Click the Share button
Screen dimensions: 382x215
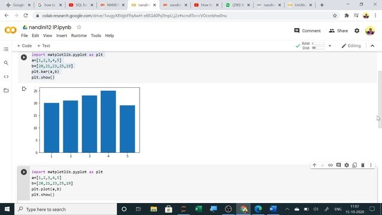pos(338,30)
